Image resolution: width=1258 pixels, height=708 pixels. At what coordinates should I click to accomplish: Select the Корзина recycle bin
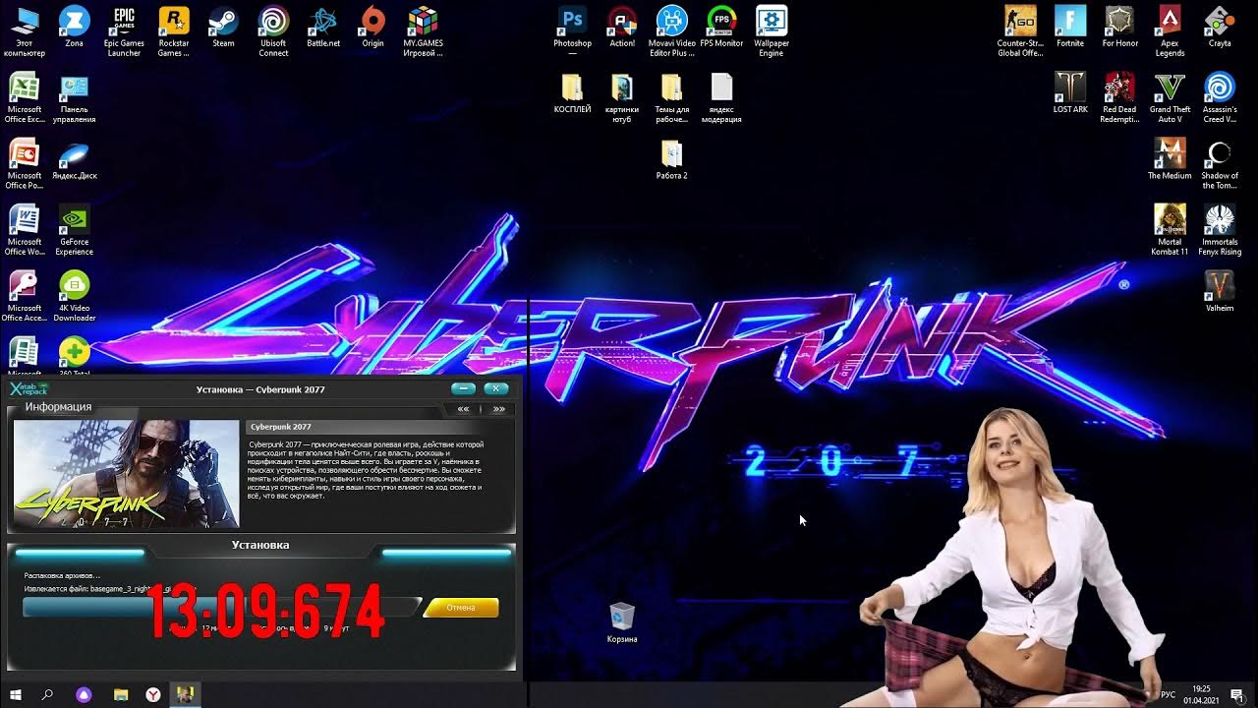click(622, 622)
